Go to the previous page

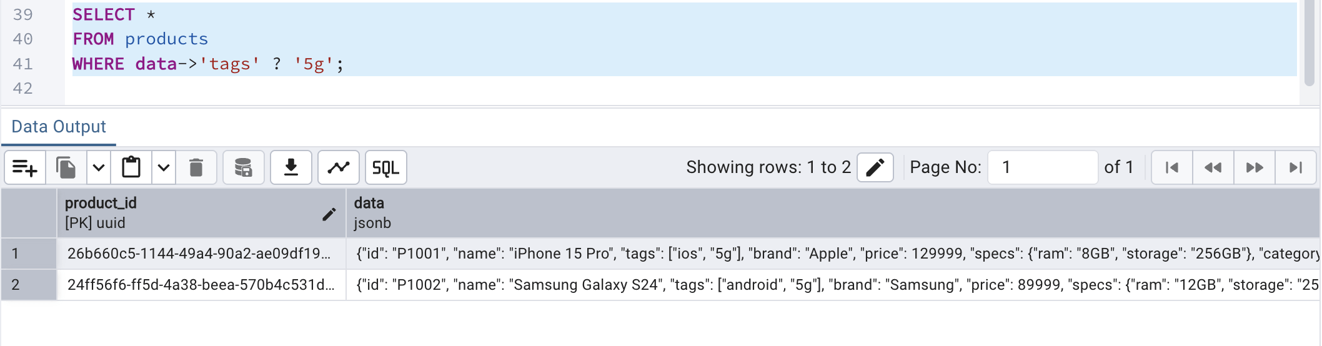1213,167
